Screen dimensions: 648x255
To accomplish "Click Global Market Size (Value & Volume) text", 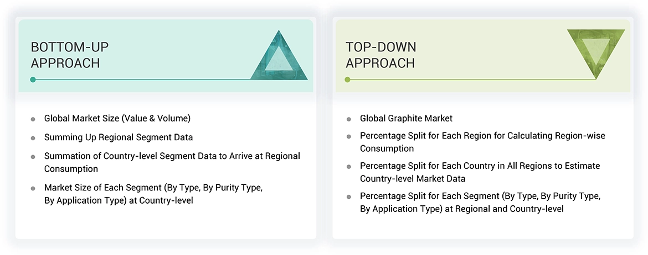I will pyautogui.click(x=117, y=118).
